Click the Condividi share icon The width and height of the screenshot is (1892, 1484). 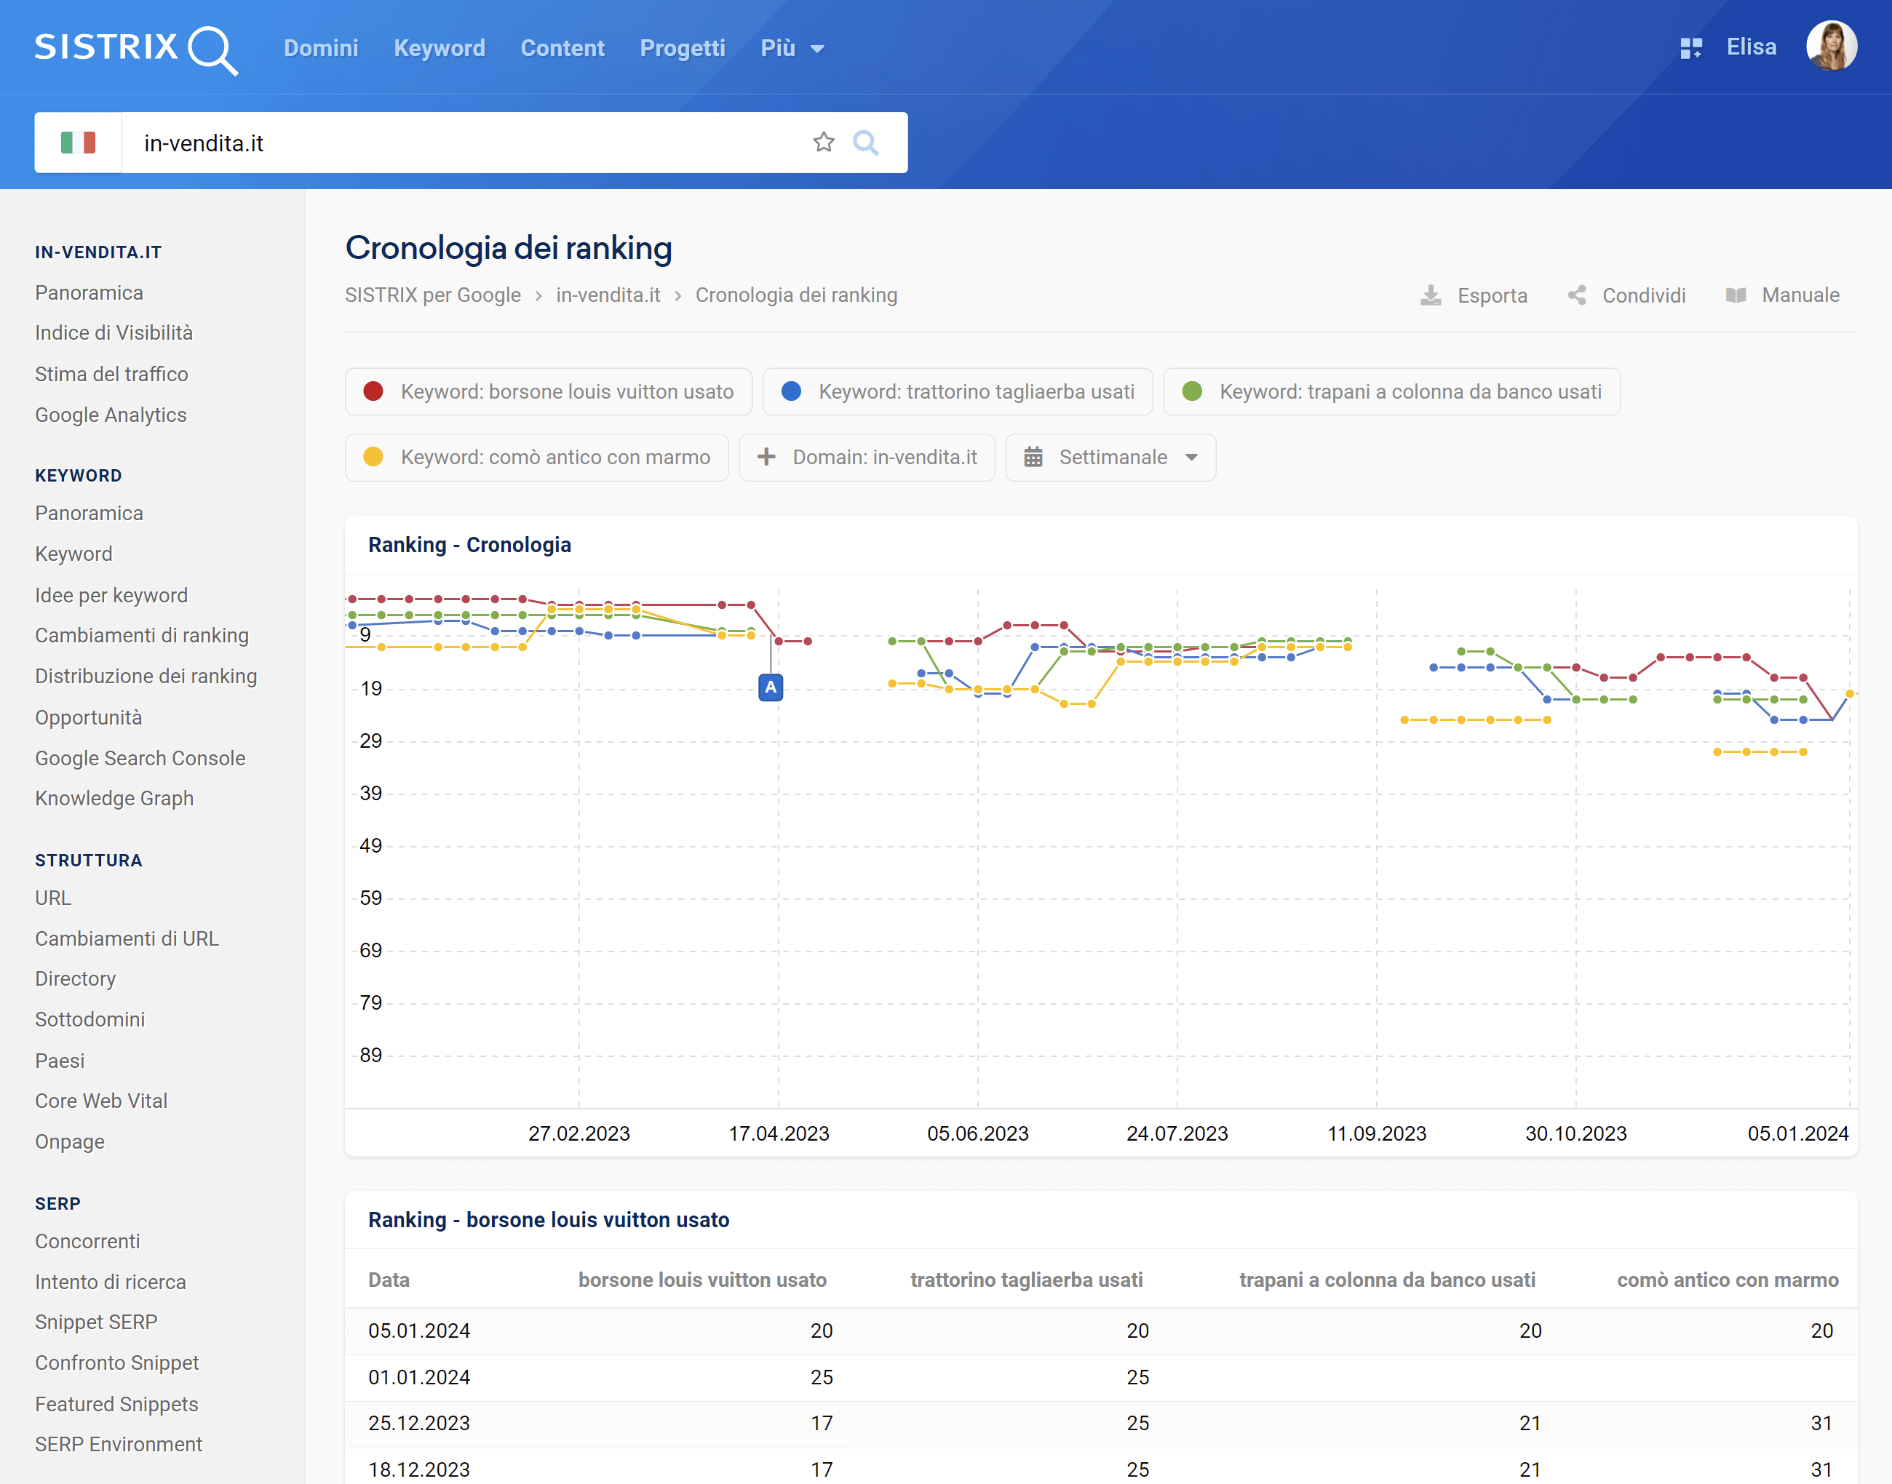click(1576, 295)
